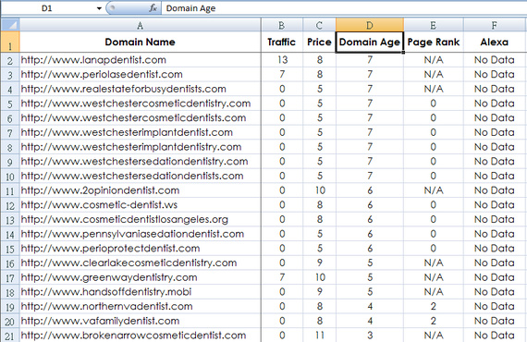
Task: Select row 21 header
Action: tap(10, 336)
